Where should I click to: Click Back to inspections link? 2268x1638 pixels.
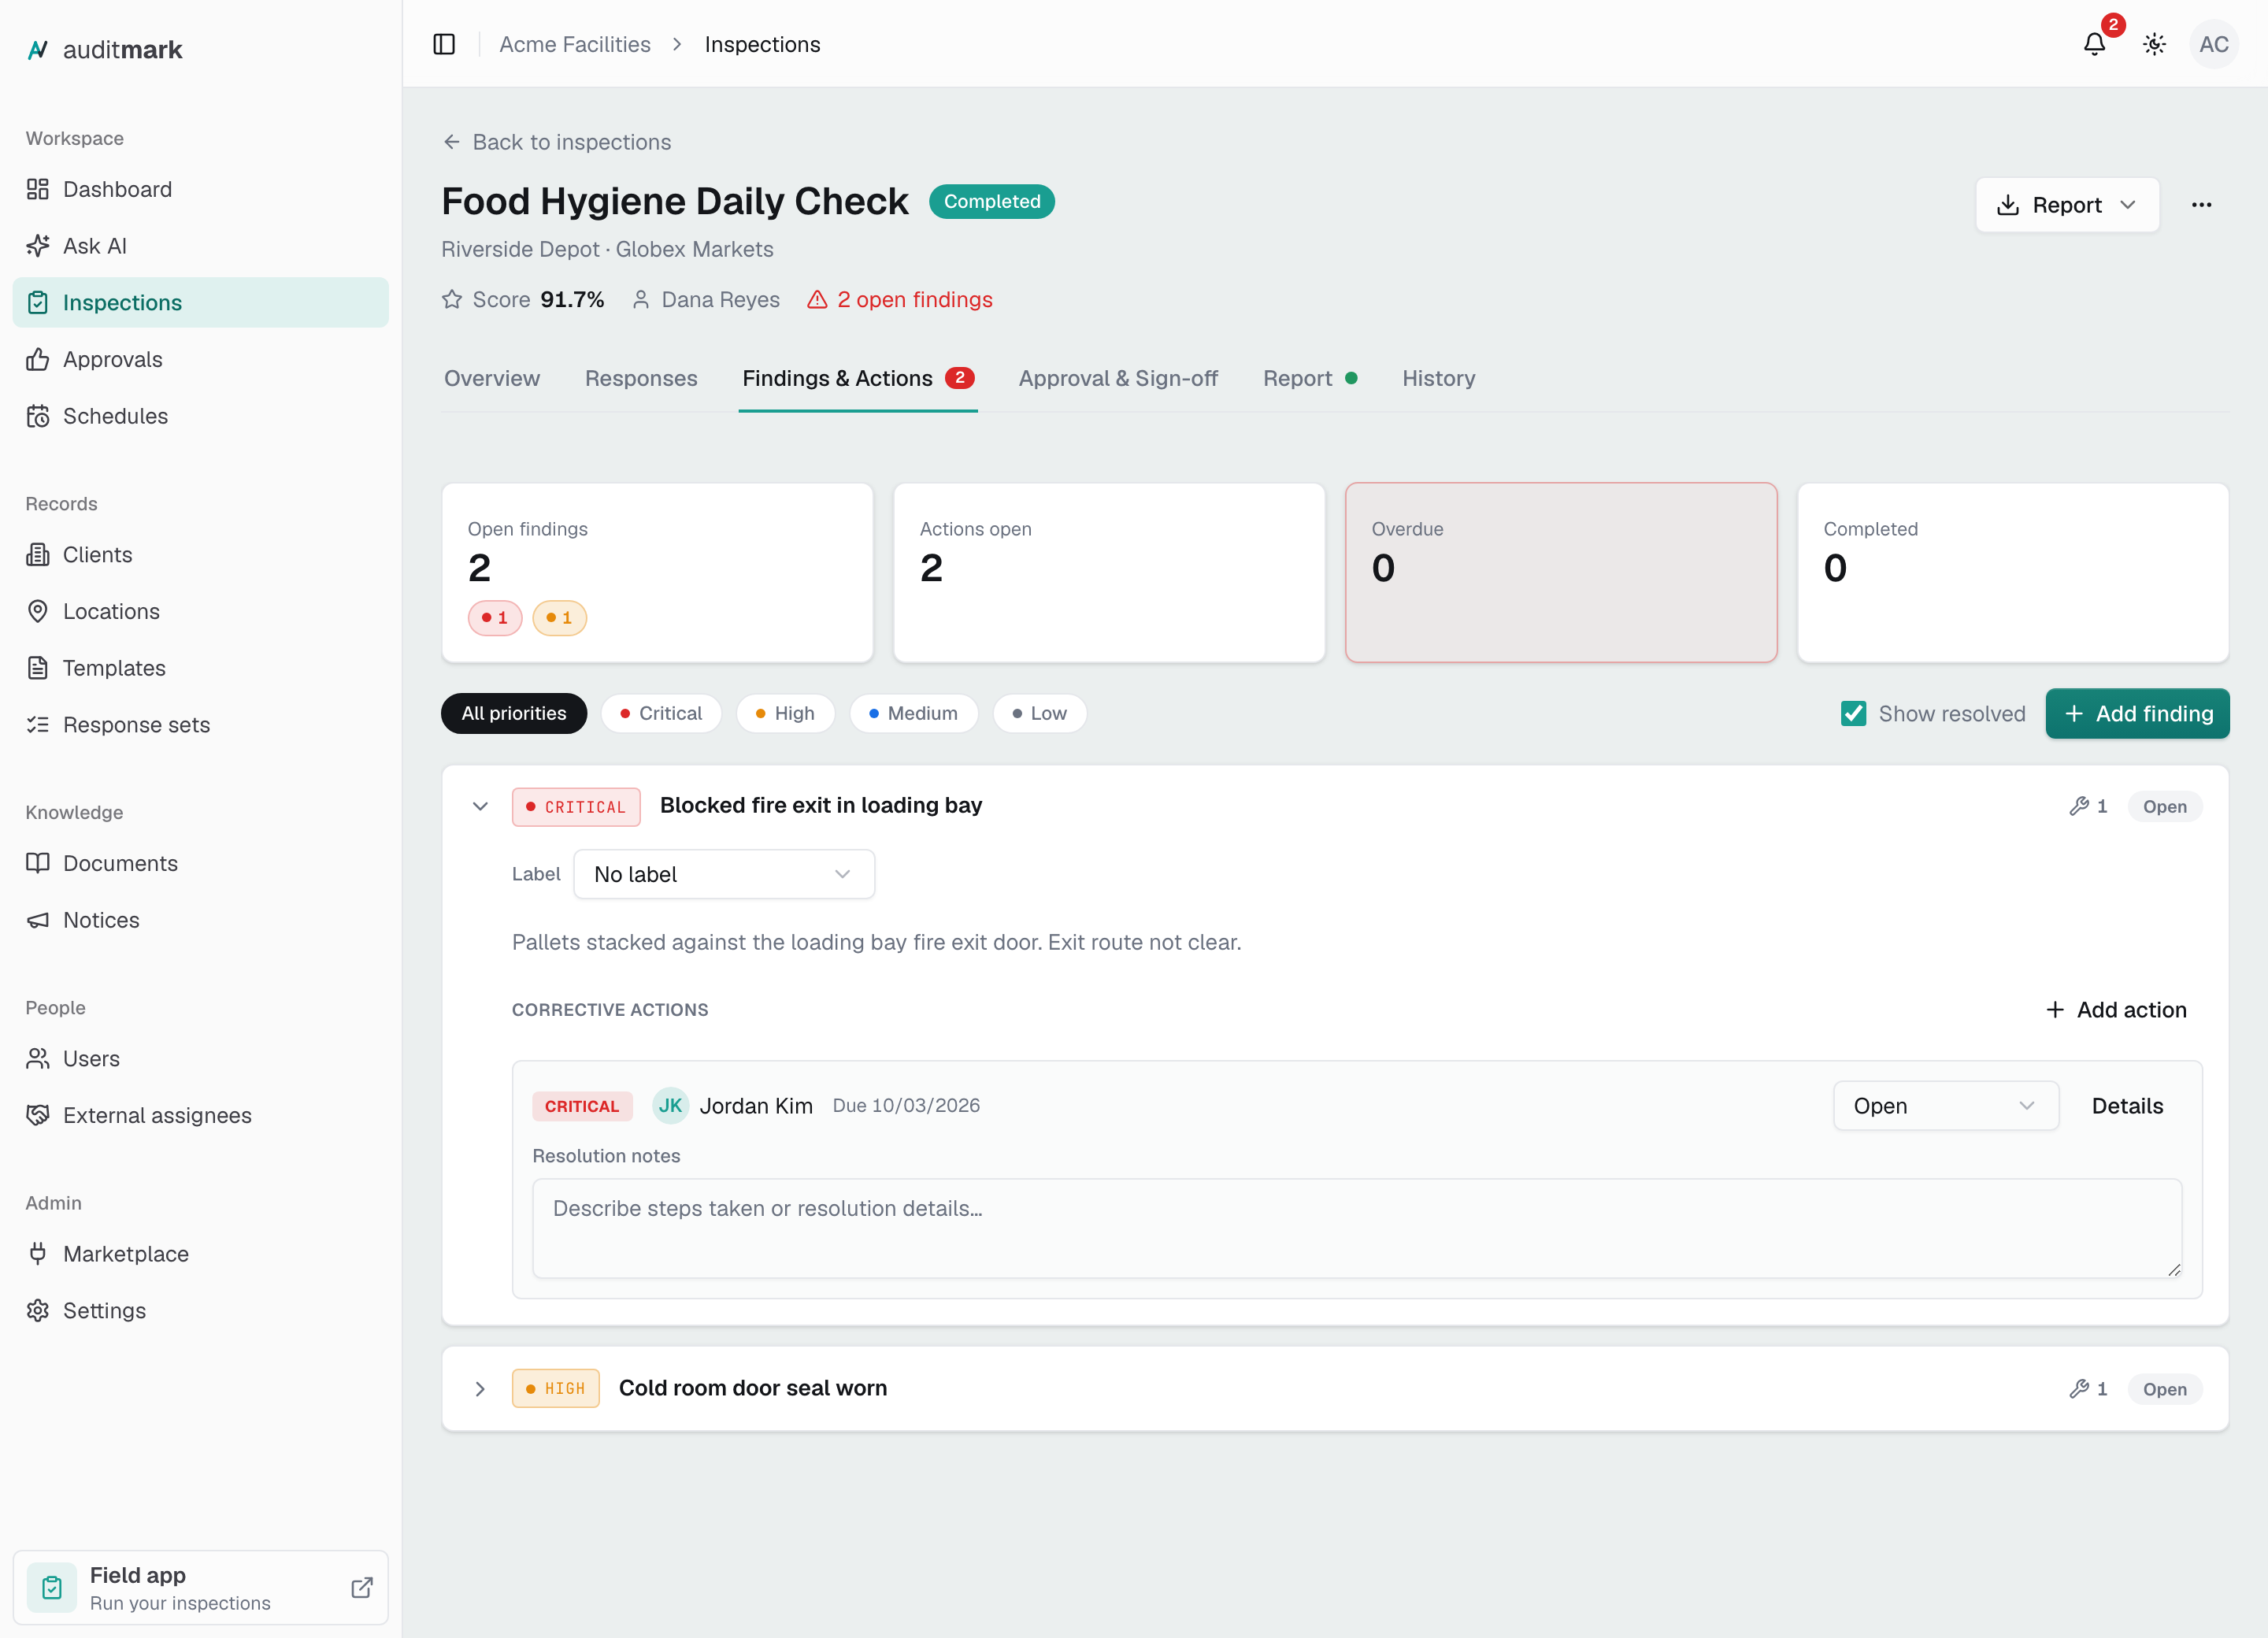click(x=557, y=142)
